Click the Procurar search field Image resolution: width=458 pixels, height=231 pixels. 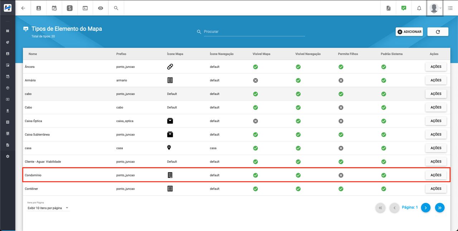pos(254,32)
